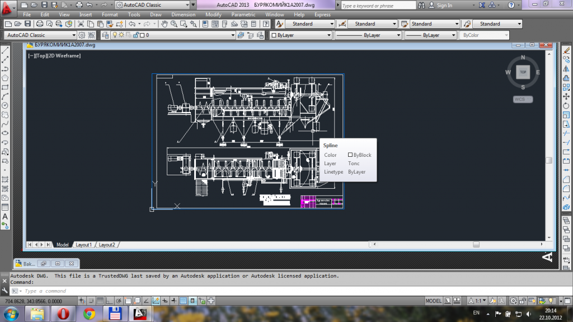Click the Cut icon in Standard toolbar
Viewport: 573px width, 322px height.
click(x=81, y=24)
